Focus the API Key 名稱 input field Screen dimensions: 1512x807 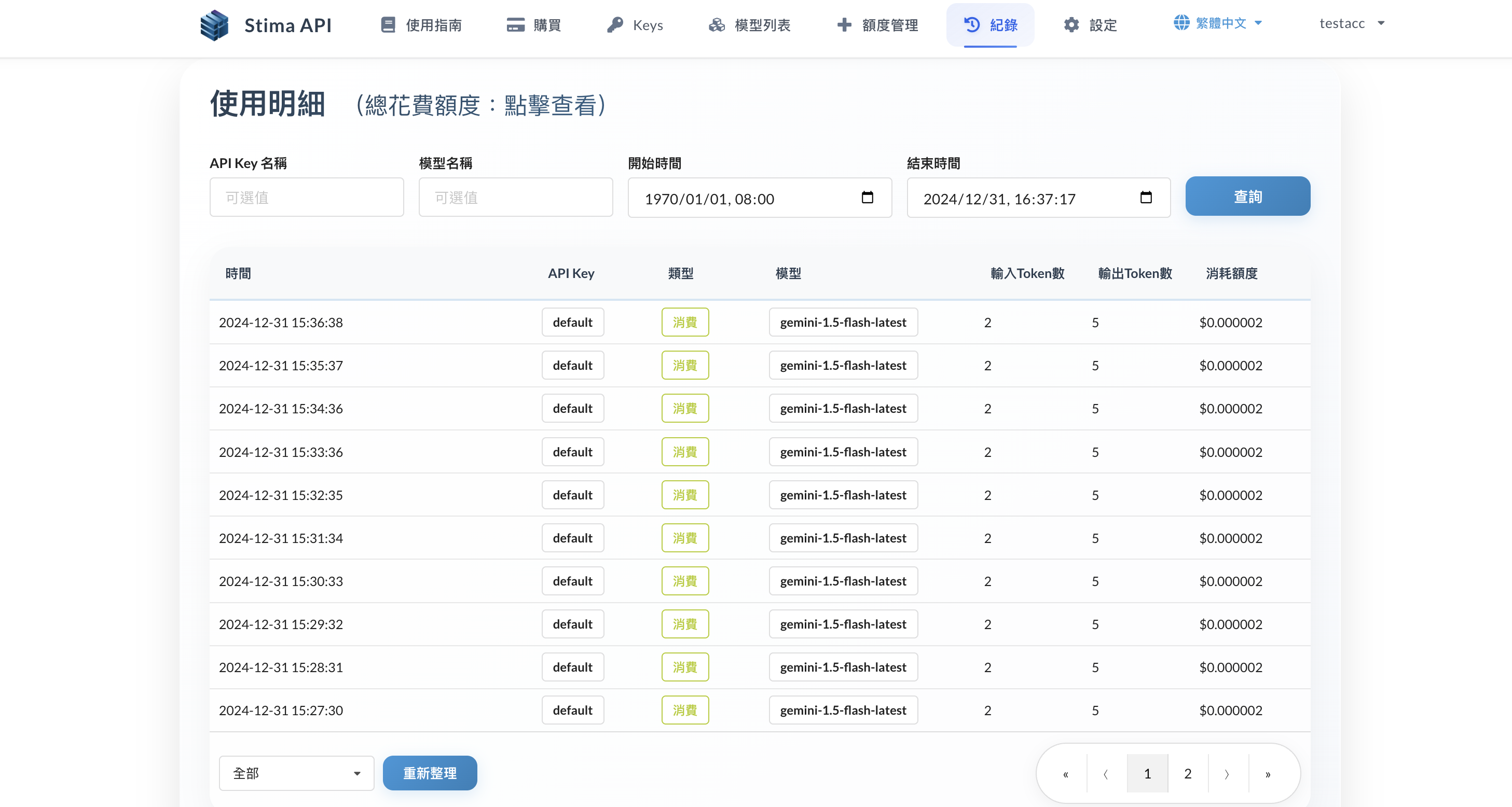click(306, 197)
